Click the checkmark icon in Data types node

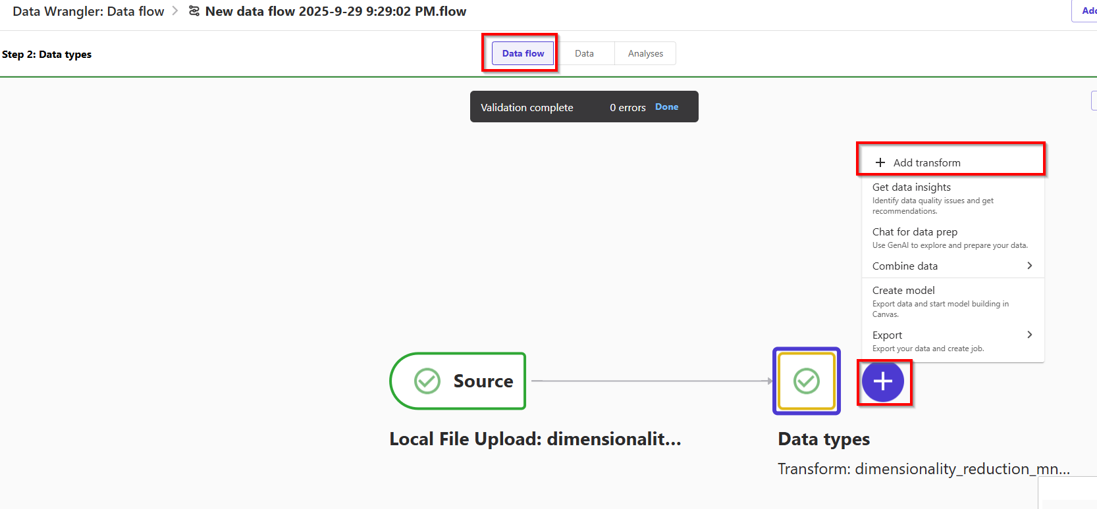point(806,381)
